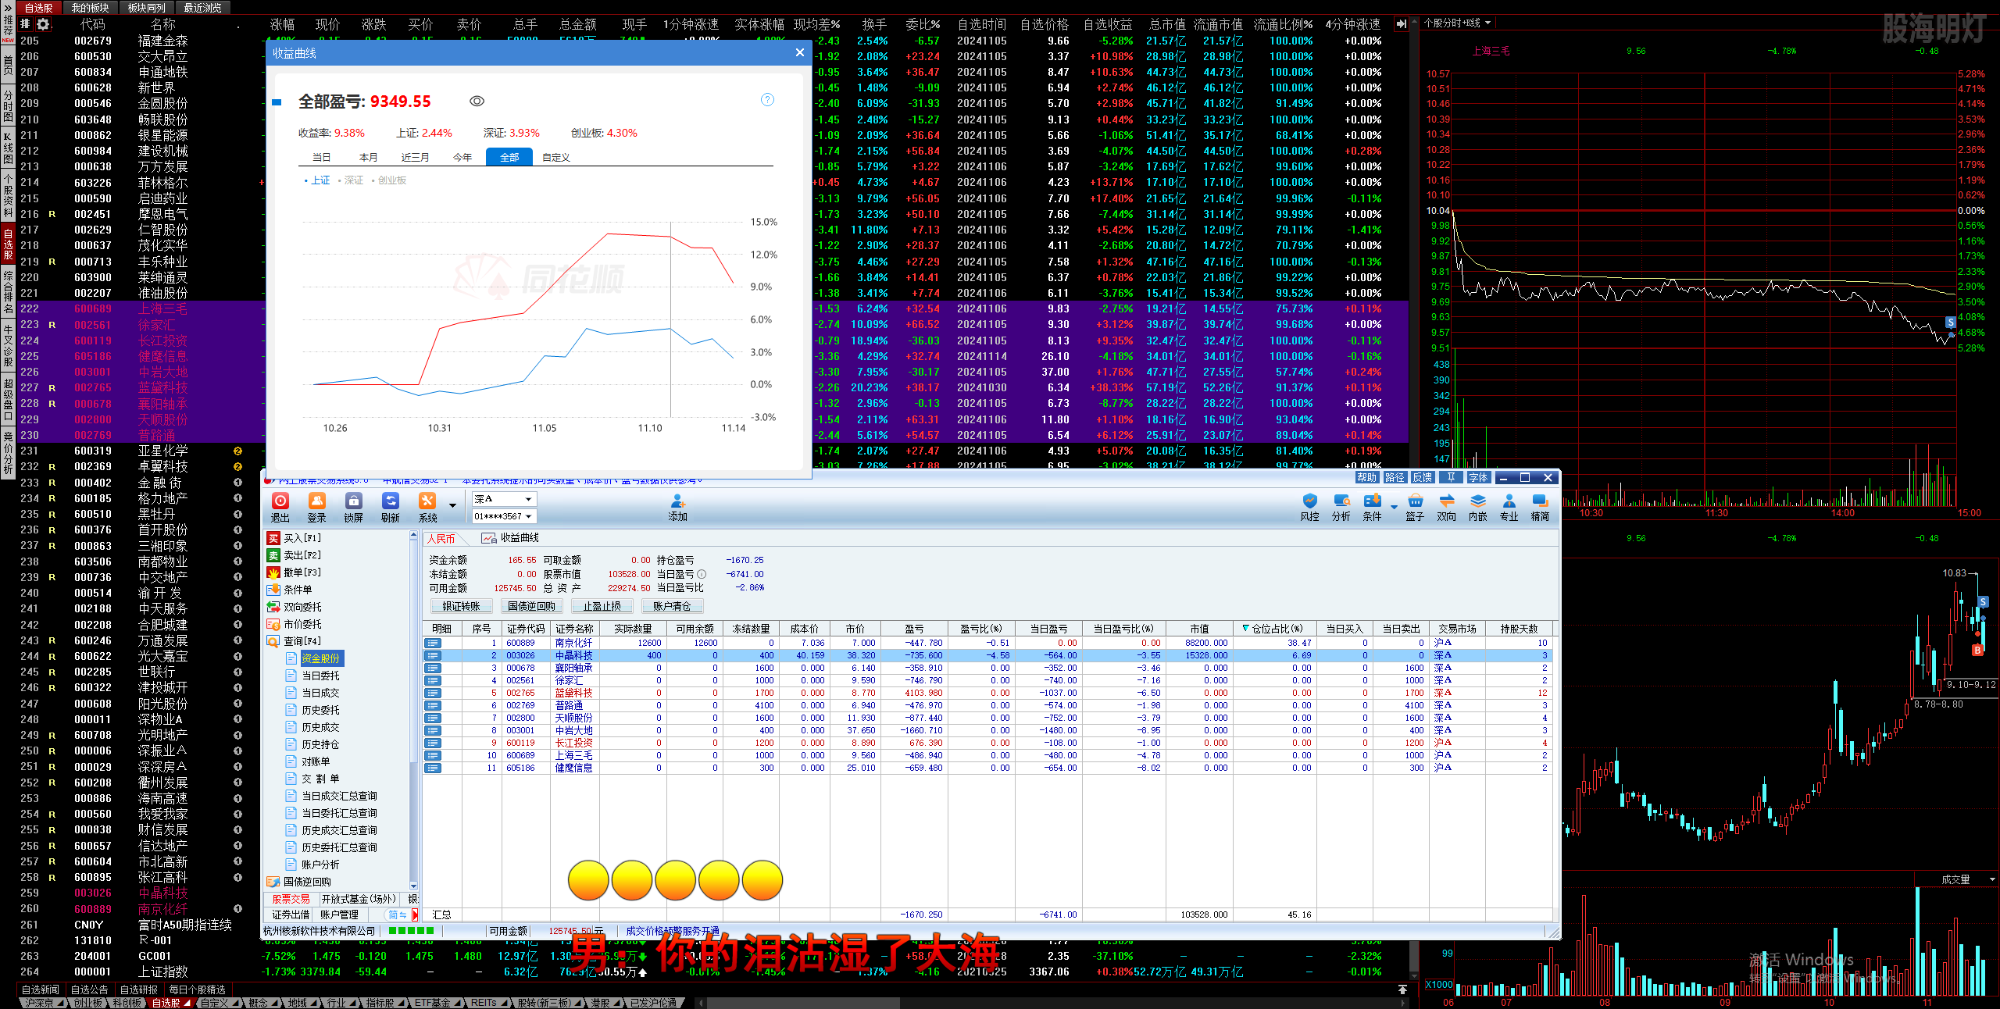Click the 止盈止损 button
The width and height of the screenshot is (2000, 1009).
(602, 606)
